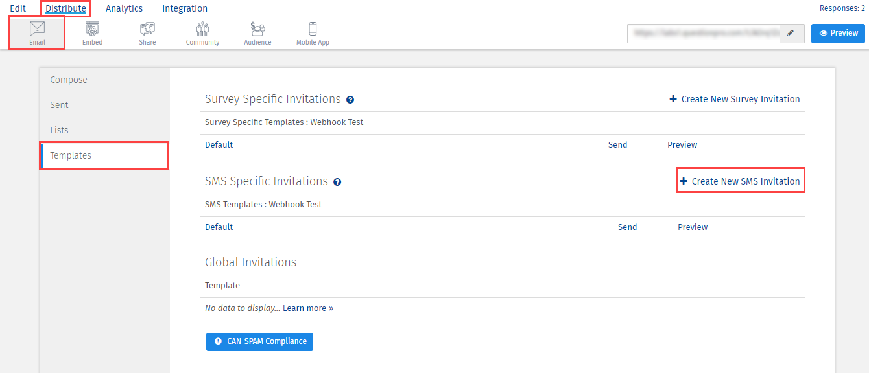Go to the Edit tab
Image resolution: width=869 pixels, height=373 pixels.
18,8
